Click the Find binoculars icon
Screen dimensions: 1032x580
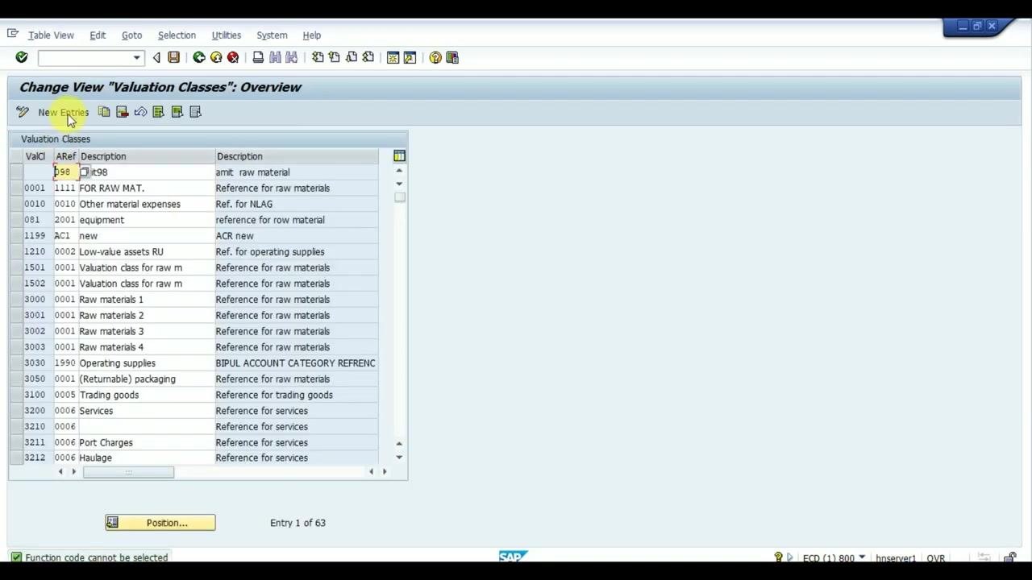coord(275,57)
